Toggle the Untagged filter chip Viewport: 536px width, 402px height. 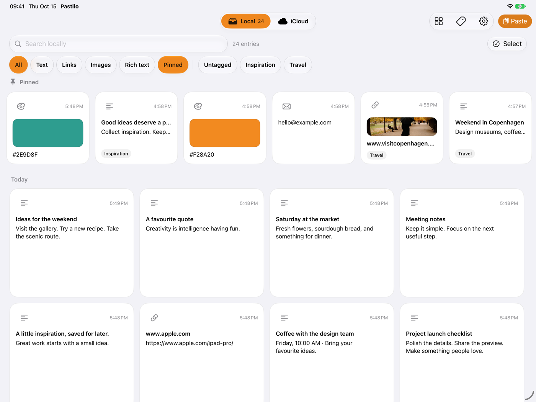click(217, 65)
